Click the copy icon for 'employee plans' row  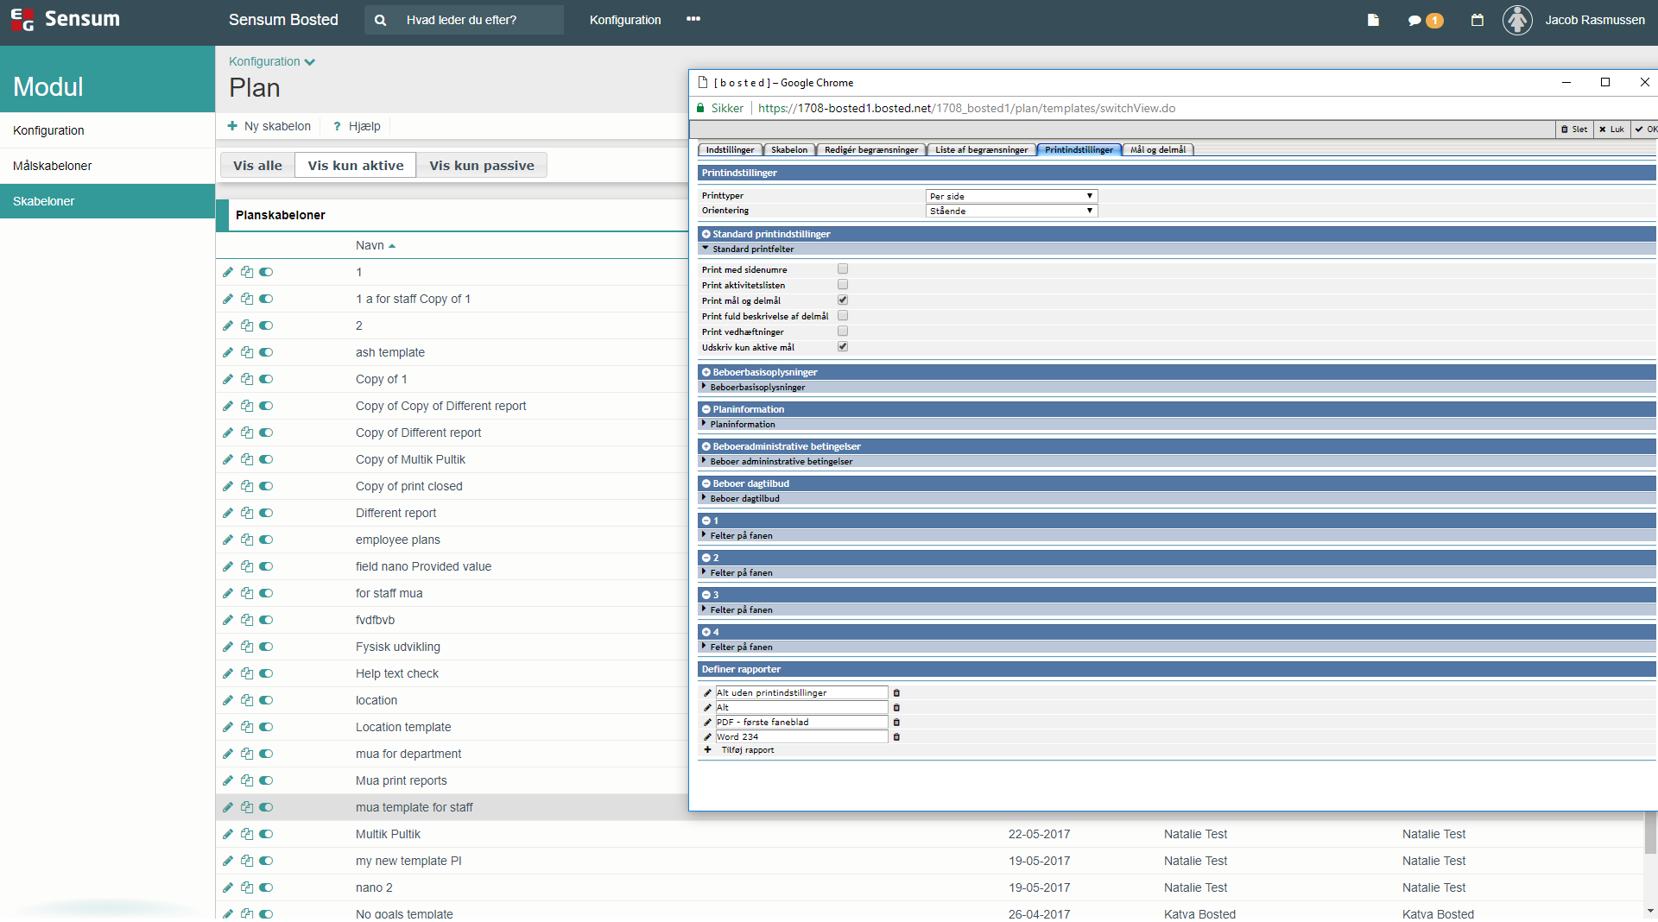tap(247, 540)
